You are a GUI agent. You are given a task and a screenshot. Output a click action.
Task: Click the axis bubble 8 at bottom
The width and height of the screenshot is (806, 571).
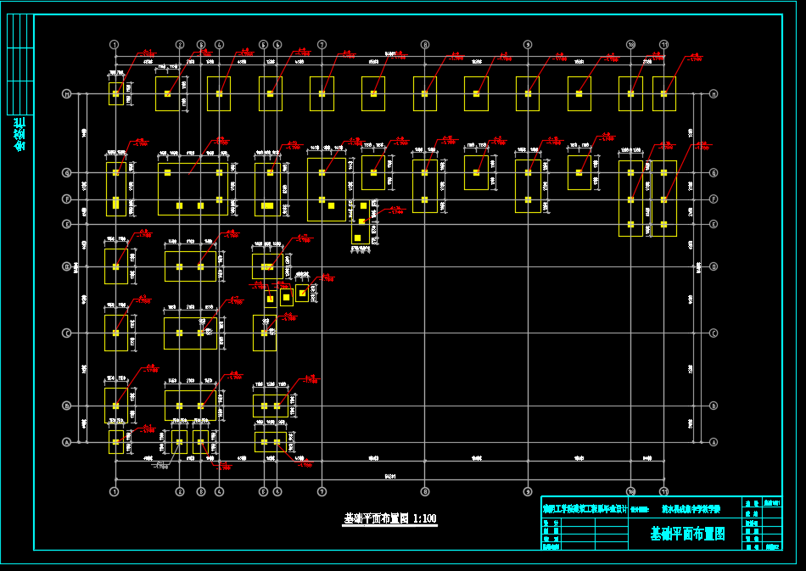point(425,491)
